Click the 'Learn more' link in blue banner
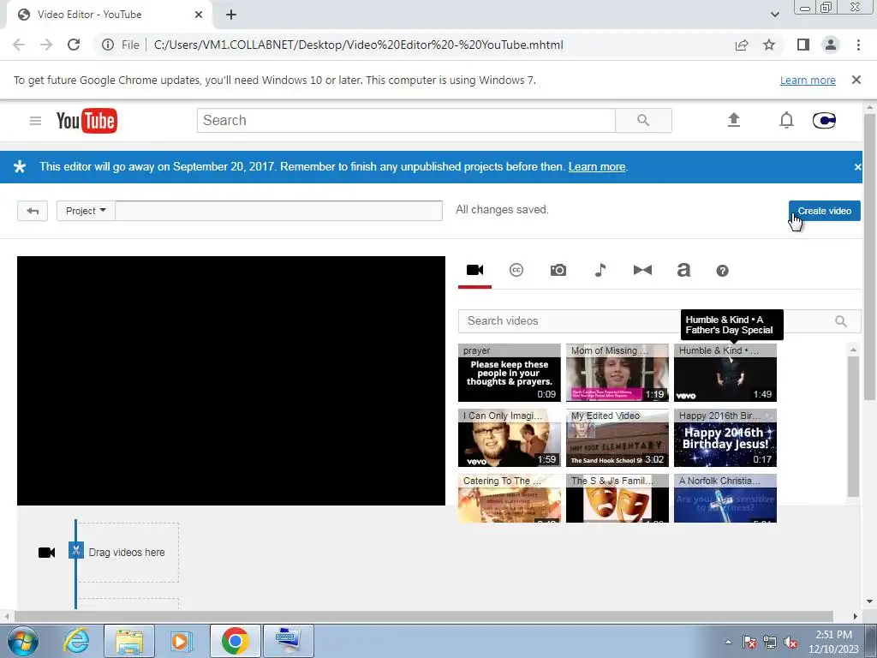 pyautogui.click(x=597, y=167)
